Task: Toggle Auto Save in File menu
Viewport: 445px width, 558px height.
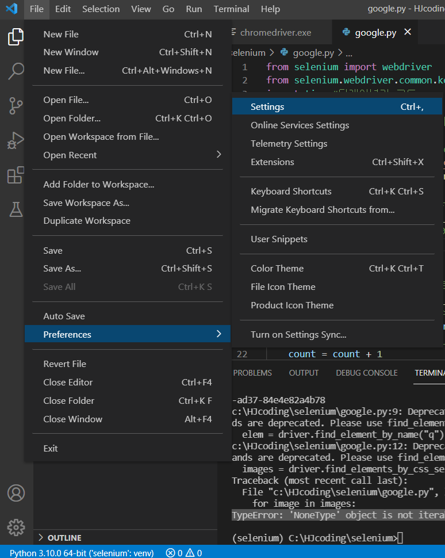Action: 127,316
